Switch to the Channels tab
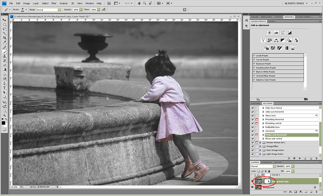The width and height of the screenshot is (323, 196). pyautogui.click(x=266, y=162)
